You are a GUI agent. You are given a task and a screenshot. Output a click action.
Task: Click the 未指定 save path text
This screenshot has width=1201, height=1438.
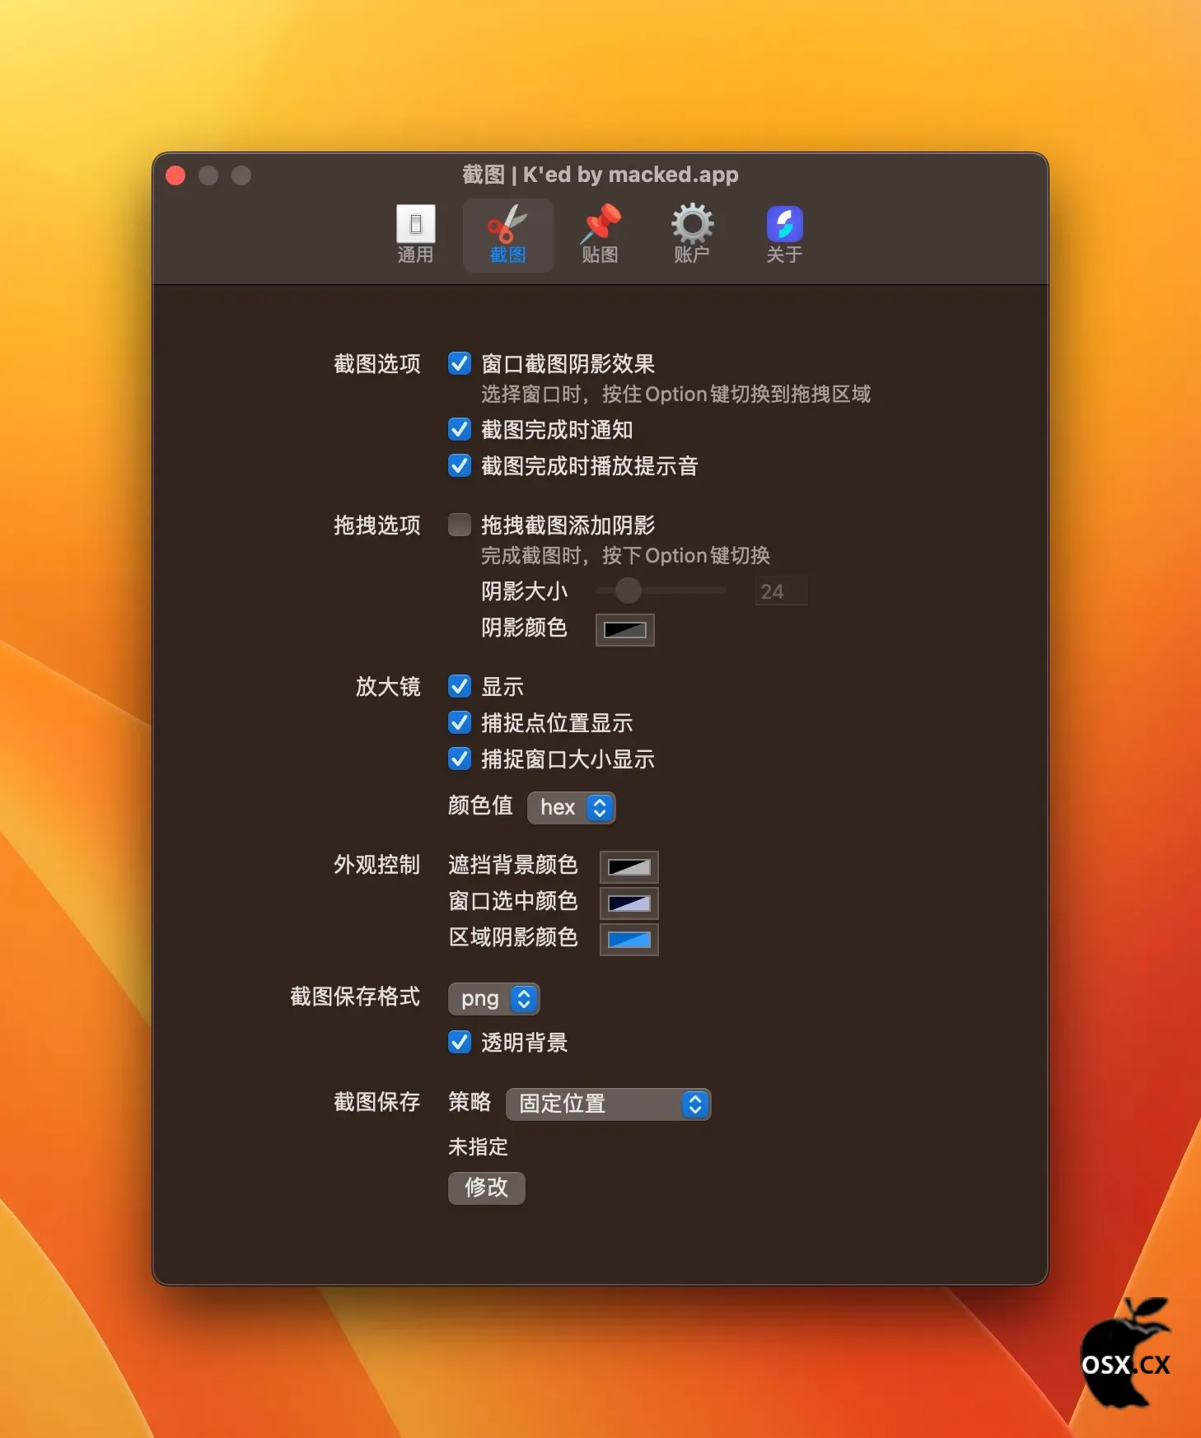tap(478, 1146)
